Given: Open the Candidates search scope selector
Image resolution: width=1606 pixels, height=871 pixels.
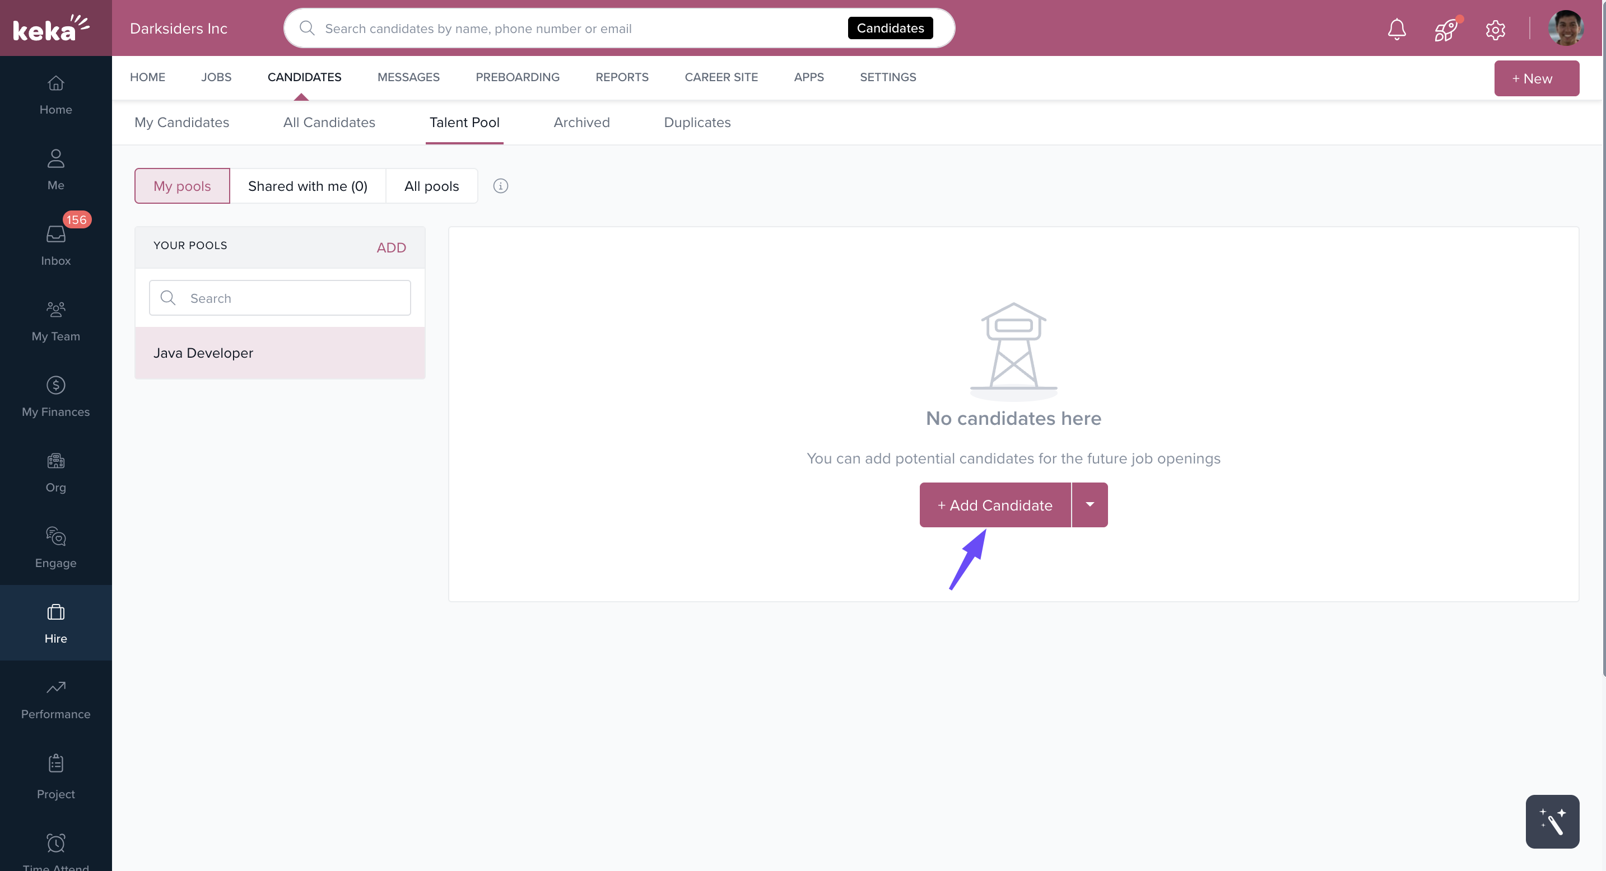Looking at the screenshot, I should pos(890,28).
